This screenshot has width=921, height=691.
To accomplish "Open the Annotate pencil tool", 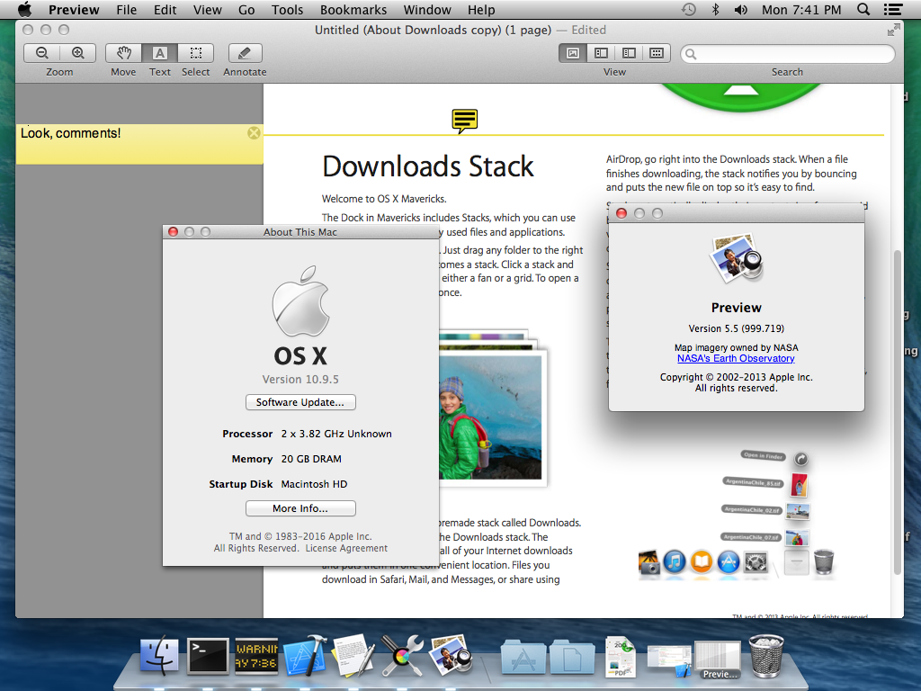I will pyautogui.click(x=245, y=53).
